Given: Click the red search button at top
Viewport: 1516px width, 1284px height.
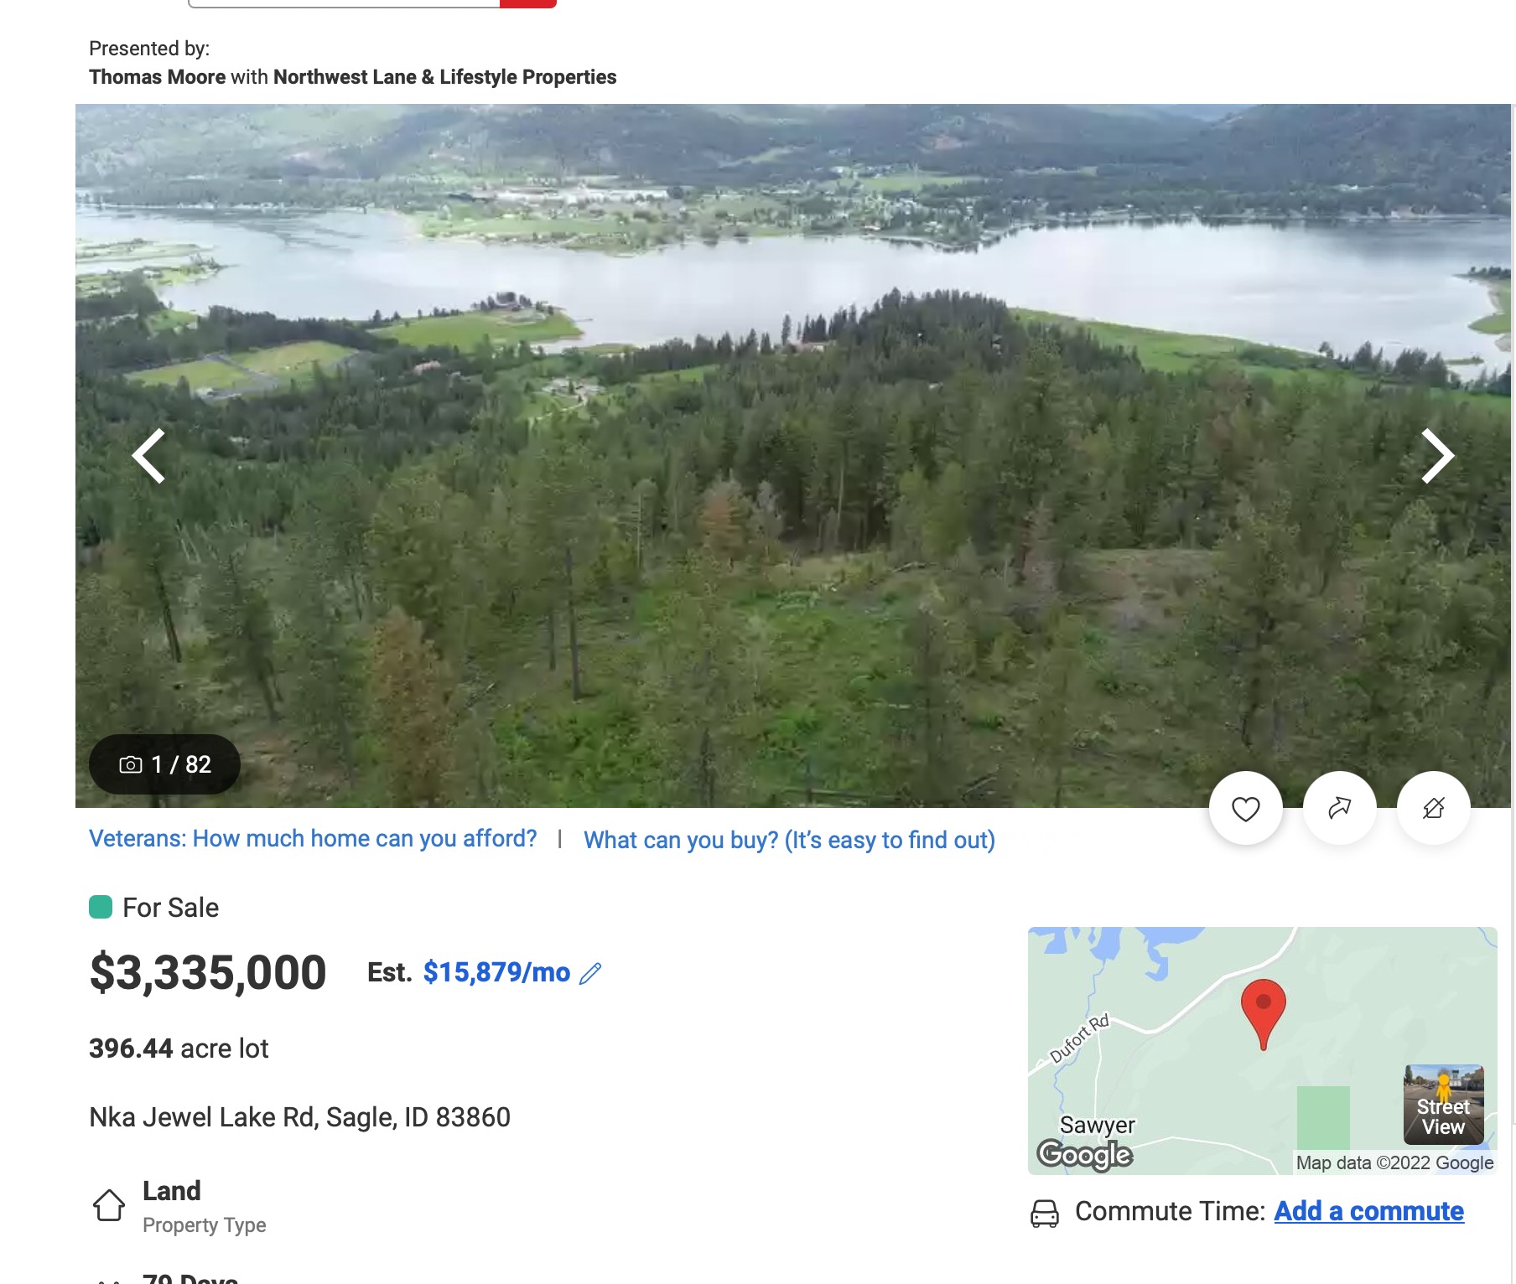Looking at the screenshot, I should click(527, 3).
